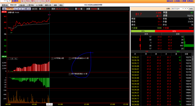Select the 柱 bar display button
Viewport: 195px width, 106px height.
pyautogui.click(x=16, y=59)
